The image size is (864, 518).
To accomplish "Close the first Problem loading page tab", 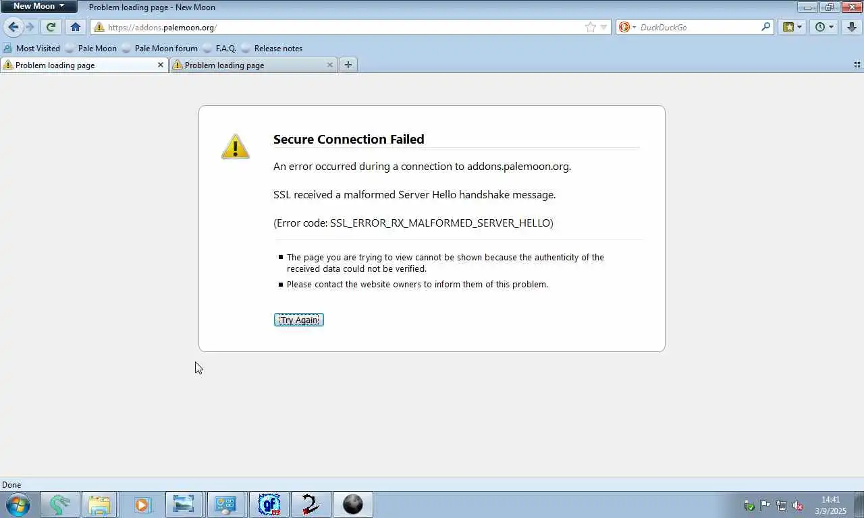I will coord(161,65).
